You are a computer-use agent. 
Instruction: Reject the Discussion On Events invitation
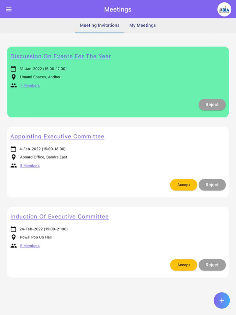(212, 105)
